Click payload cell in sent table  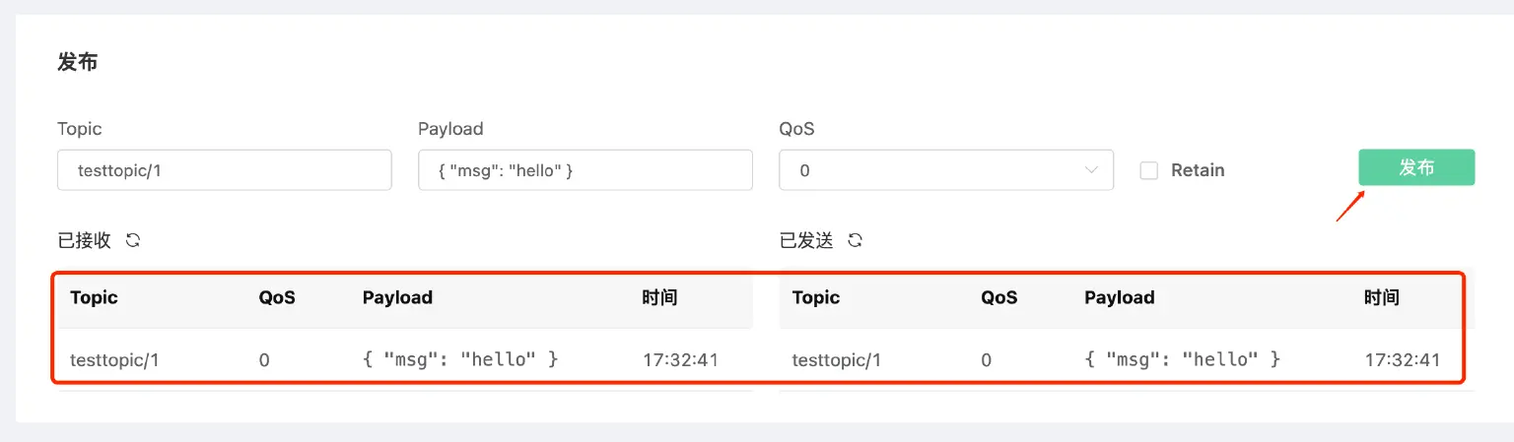[x=1183, y=359]
